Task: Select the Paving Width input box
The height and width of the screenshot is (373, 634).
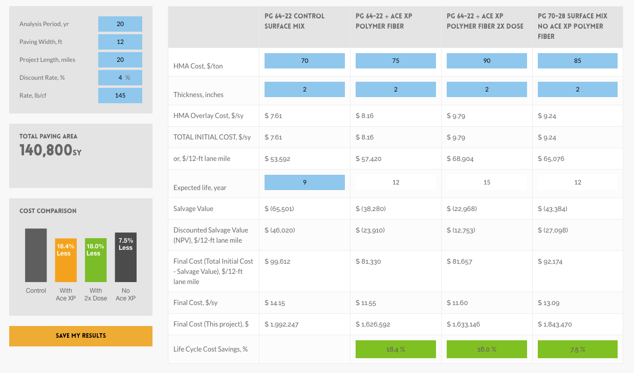Action: (120, 42)
